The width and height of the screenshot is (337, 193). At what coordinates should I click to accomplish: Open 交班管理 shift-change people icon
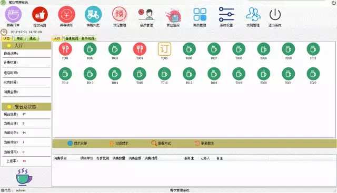253,14
